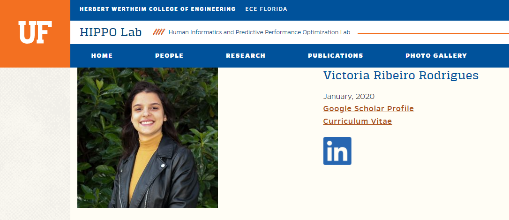
Task: Click the Human Informatics lab tagline text
Action: pos(259,32)
